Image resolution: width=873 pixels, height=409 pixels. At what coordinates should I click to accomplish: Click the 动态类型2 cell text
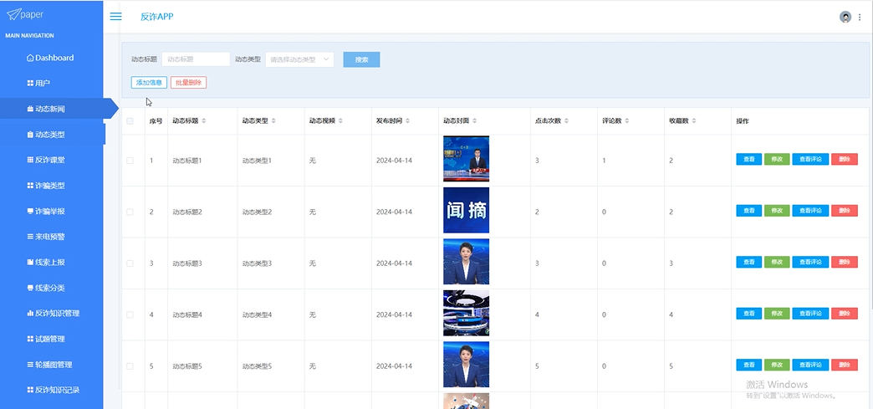tap(257, 212)
